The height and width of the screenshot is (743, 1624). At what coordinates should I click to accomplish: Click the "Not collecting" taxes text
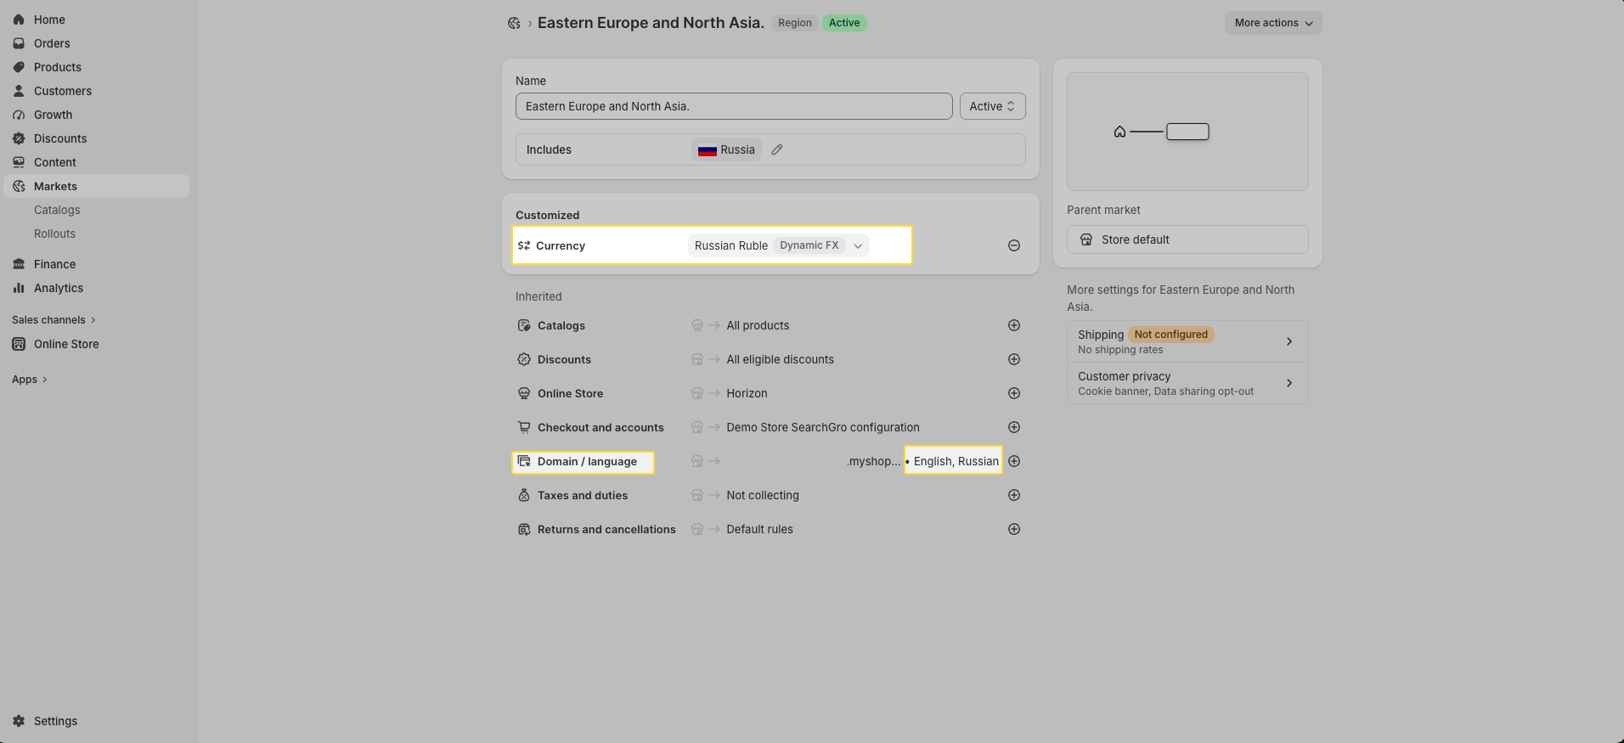pyautogui.click(x=763, y=495)
